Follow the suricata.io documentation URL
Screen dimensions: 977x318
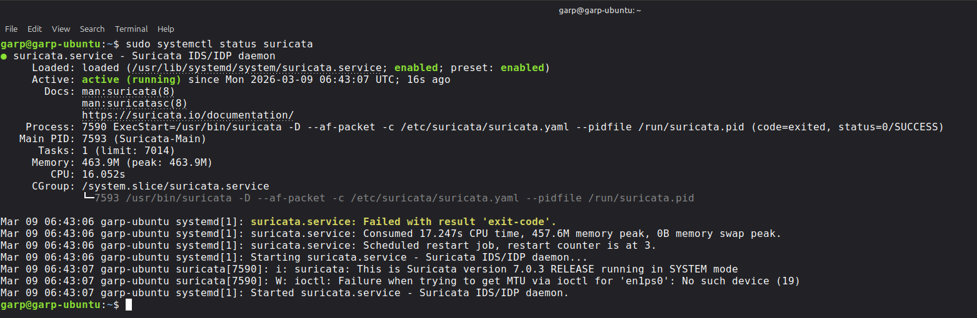[188, 115]
